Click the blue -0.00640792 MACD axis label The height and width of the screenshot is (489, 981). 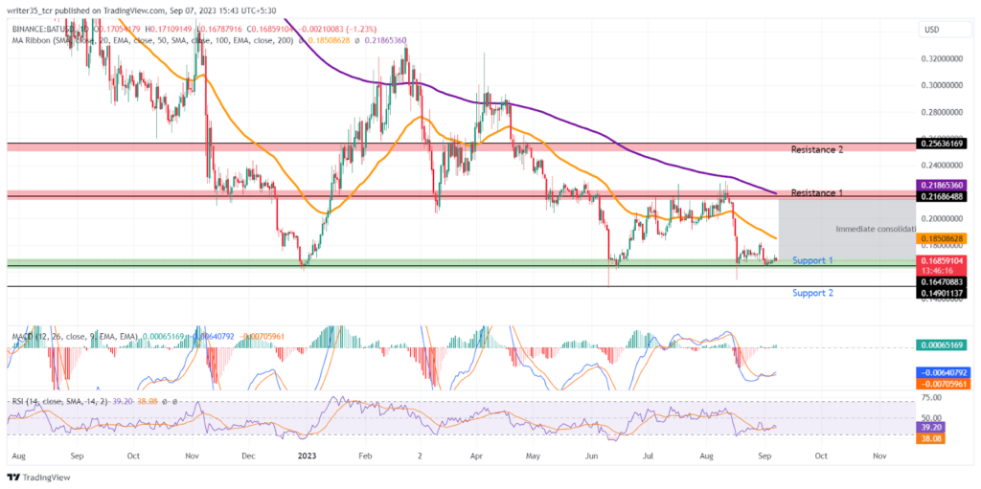tap(942, 373)
